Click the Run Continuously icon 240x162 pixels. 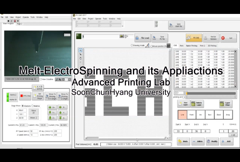(11, 21)
